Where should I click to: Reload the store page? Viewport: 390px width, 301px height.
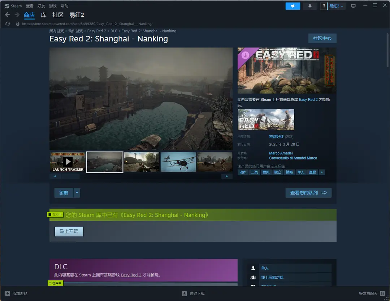coord(8,24)
